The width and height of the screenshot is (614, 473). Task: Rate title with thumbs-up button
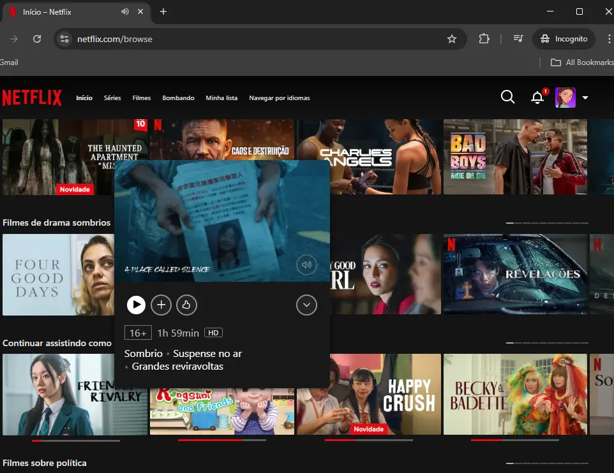click(x=186, y=305)
